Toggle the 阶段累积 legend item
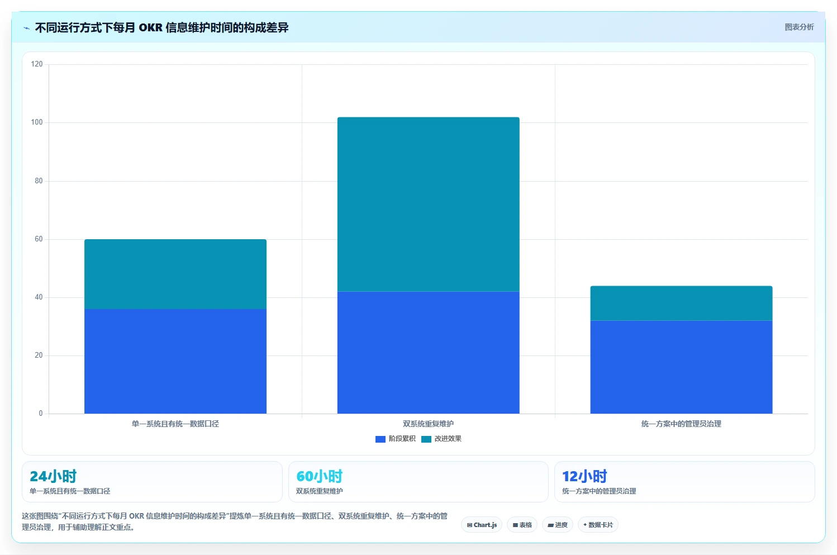837x555 pixels. click(x=396, y=439)
